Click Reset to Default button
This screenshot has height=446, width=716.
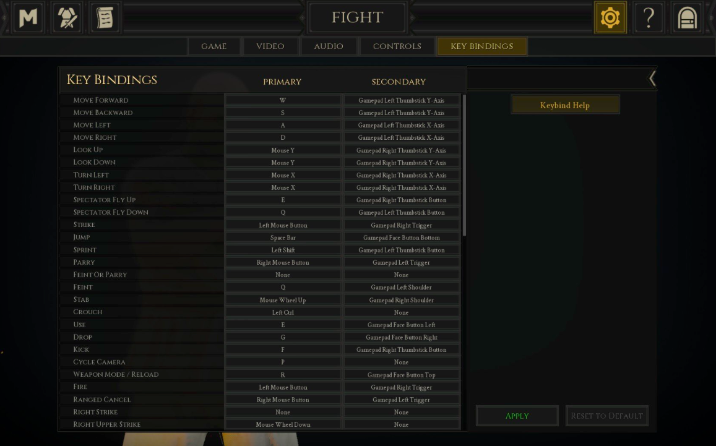point(607,416)
